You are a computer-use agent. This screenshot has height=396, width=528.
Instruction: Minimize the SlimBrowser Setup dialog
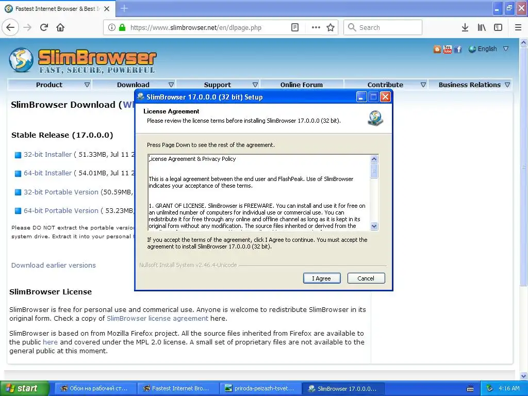click(x=361, y=97)
